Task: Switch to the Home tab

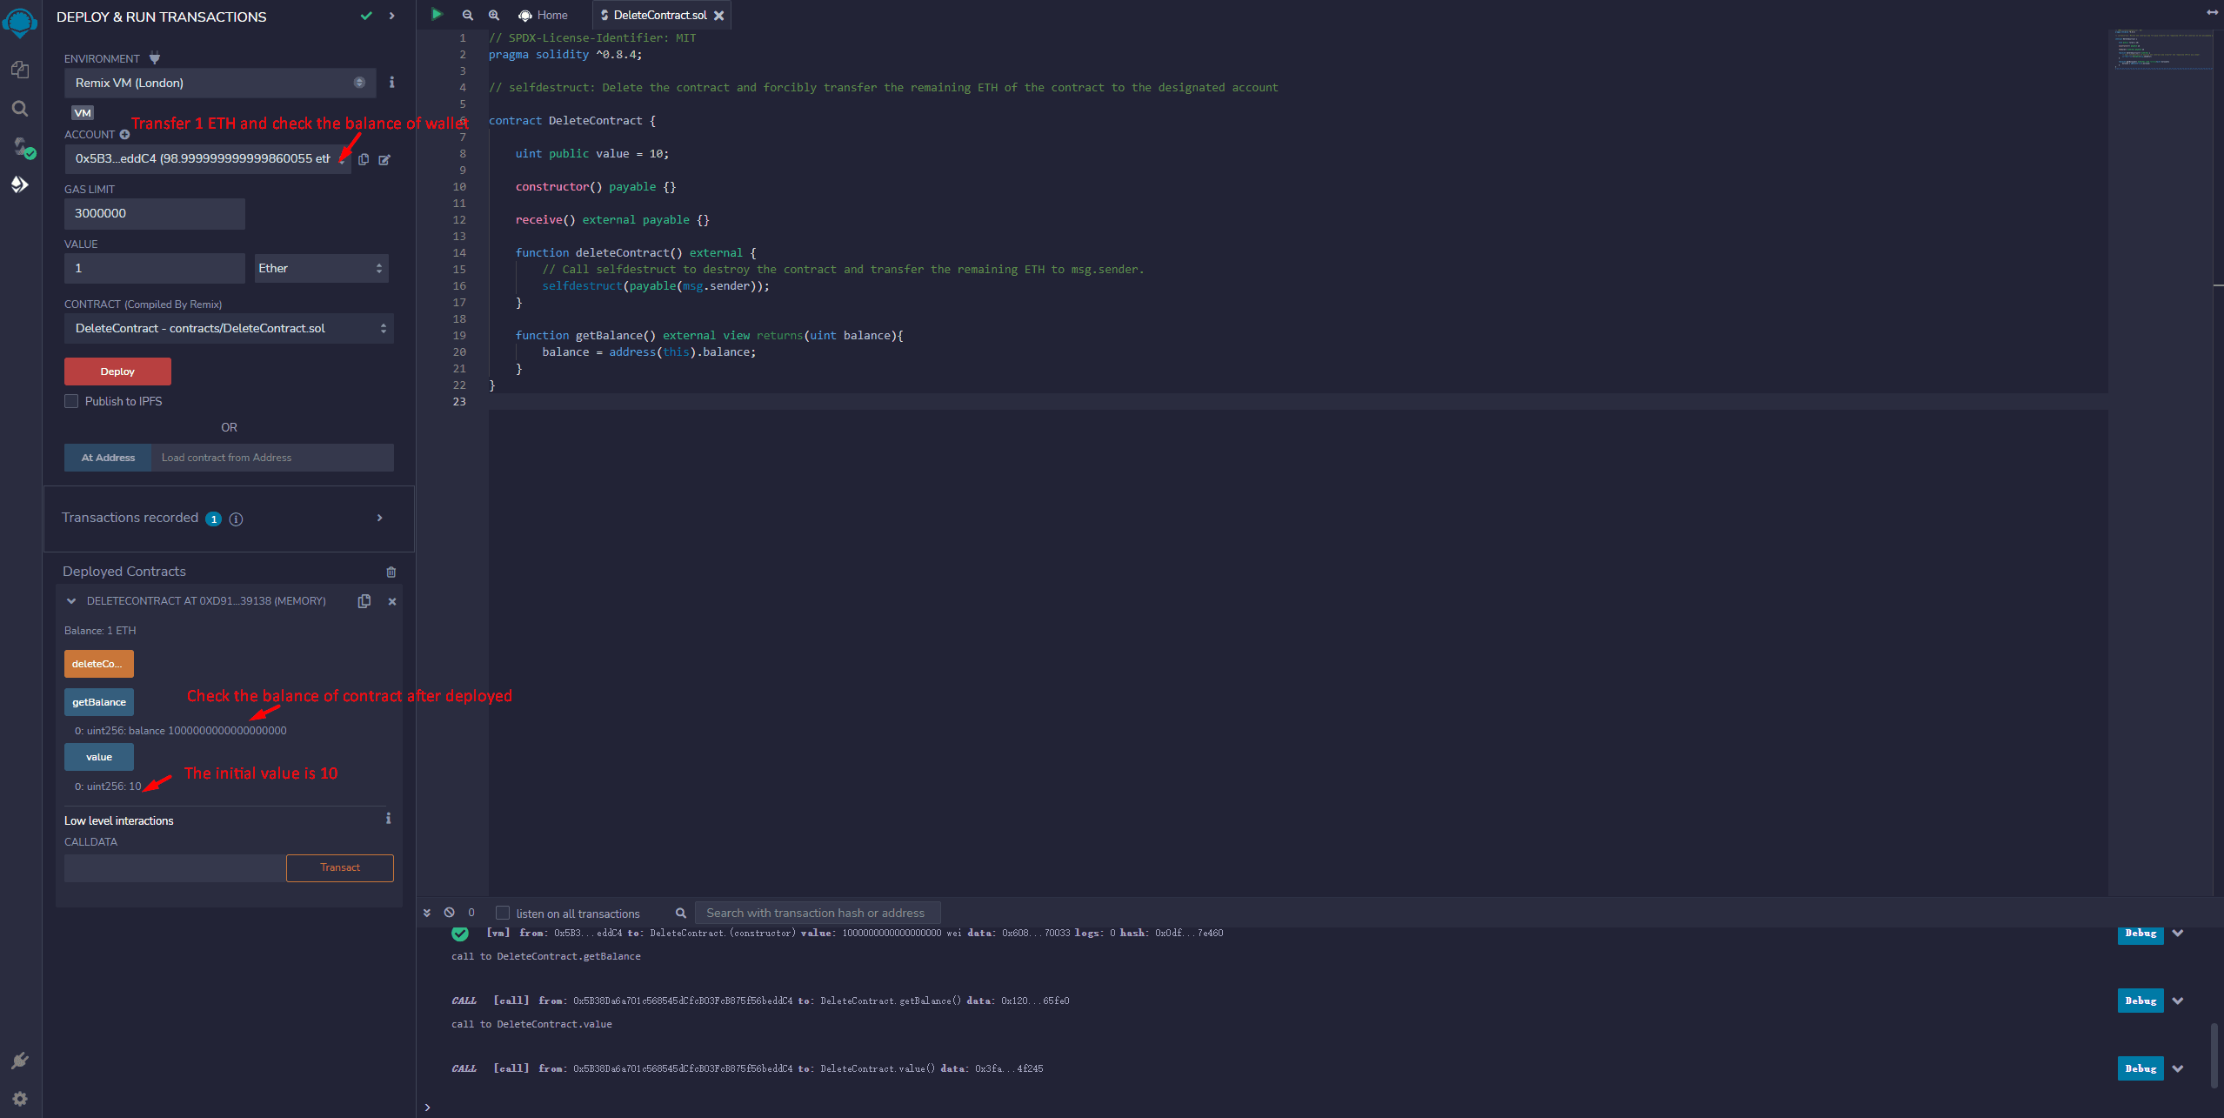Action: tap(543, 14)
